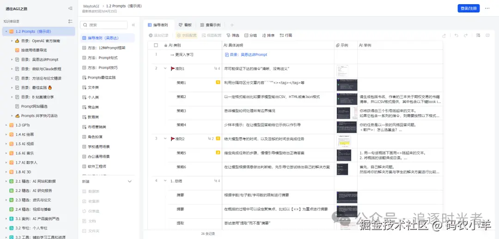
Task: Select 方法：12种Prompt框架 in the table list
Action: [x=107, y=48]
